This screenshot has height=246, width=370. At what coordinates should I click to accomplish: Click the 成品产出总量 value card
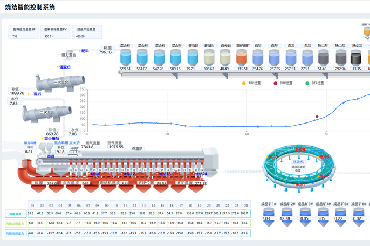click(87, 32)
